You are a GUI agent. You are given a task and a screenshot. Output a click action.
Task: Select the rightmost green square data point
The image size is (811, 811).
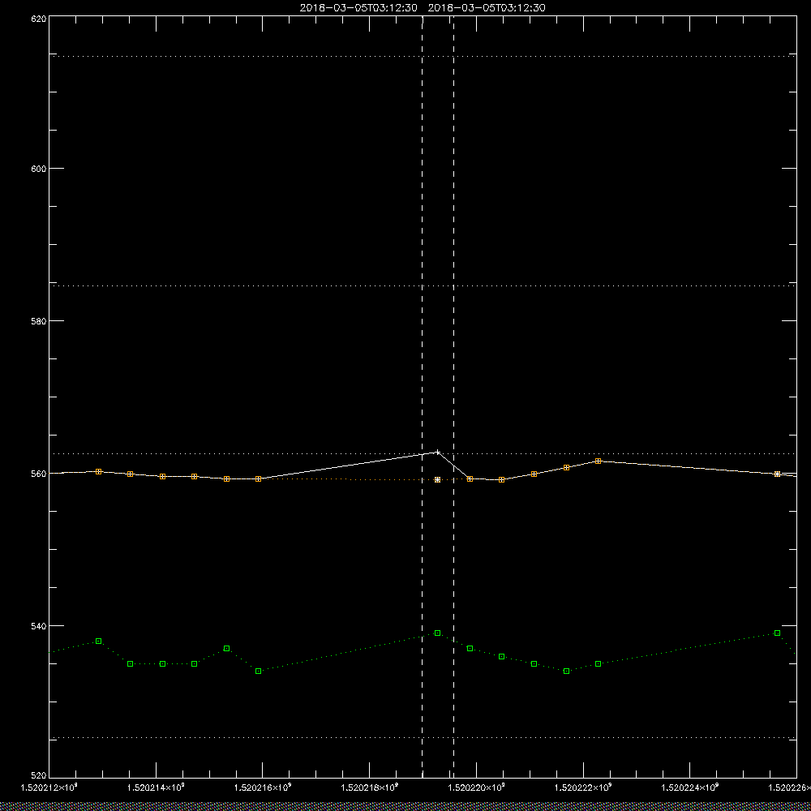(777, 633)
